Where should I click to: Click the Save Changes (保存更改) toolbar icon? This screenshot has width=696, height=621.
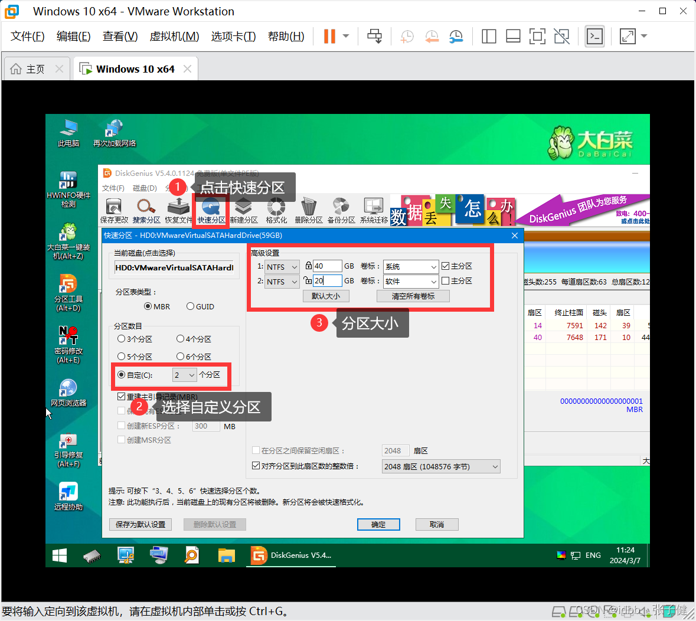tap(114, 210)
